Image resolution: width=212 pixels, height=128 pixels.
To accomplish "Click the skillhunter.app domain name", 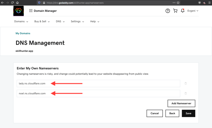I will tap(24, 51).
